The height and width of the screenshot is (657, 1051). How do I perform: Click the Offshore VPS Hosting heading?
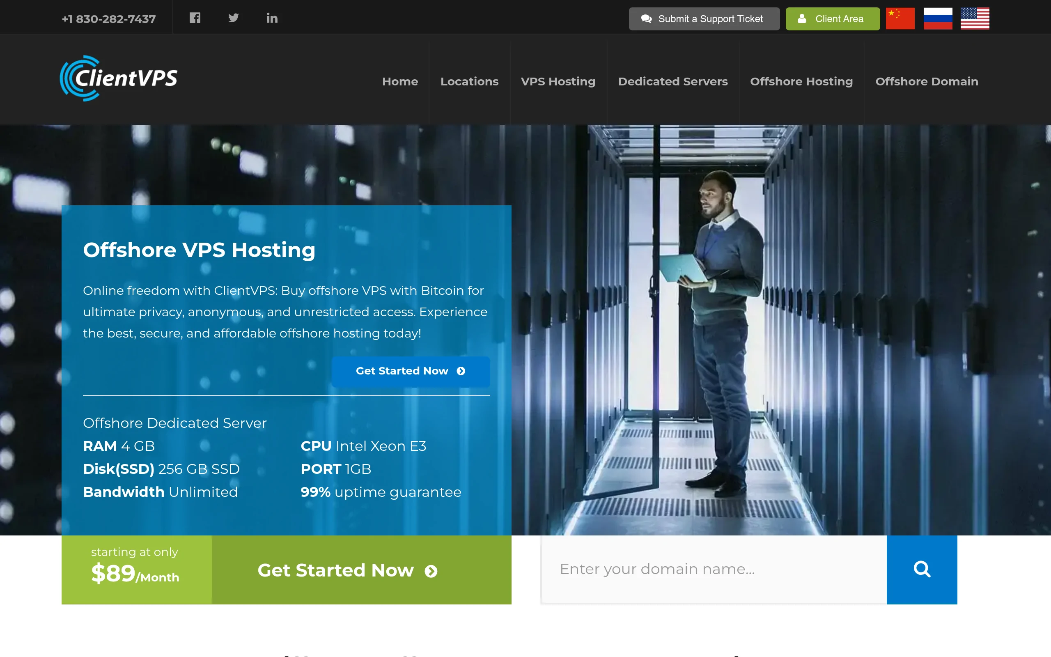(199, 250)
